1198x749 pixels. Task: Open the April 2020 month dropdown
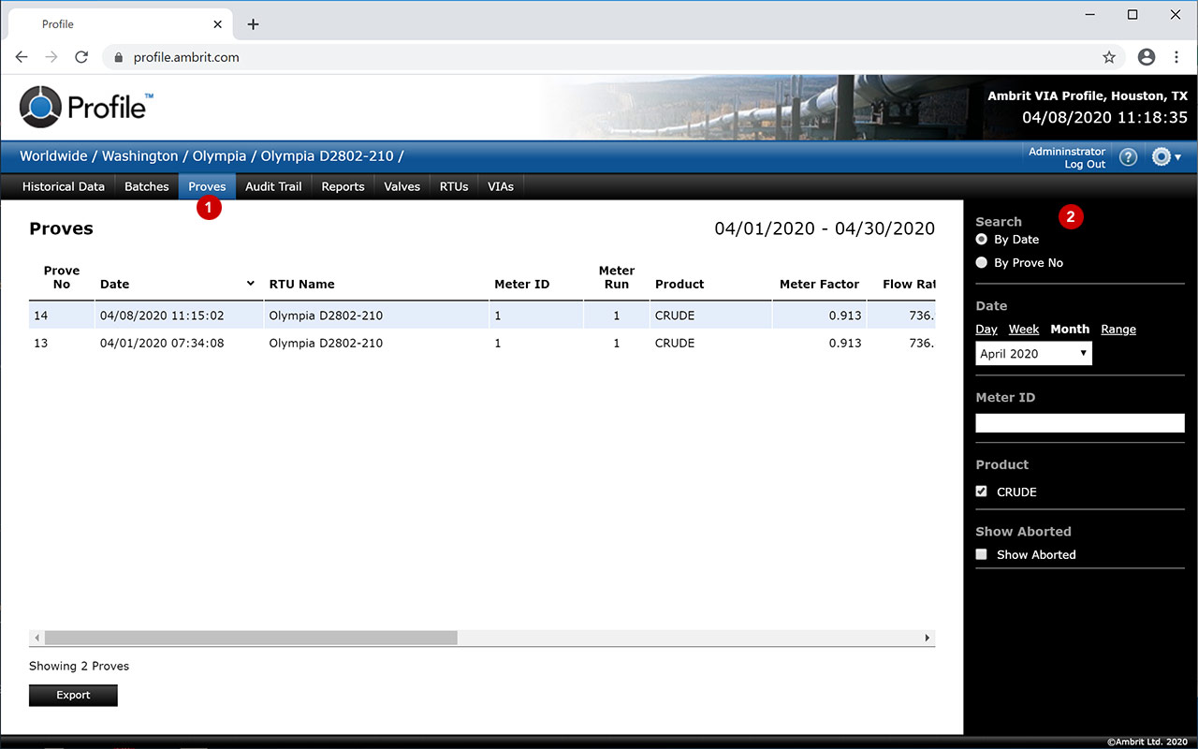[1033, 354]
